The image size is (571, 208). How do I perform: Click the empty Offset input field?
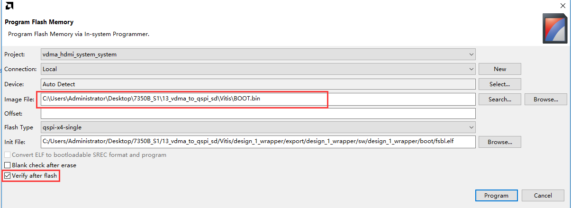(258, 114)
